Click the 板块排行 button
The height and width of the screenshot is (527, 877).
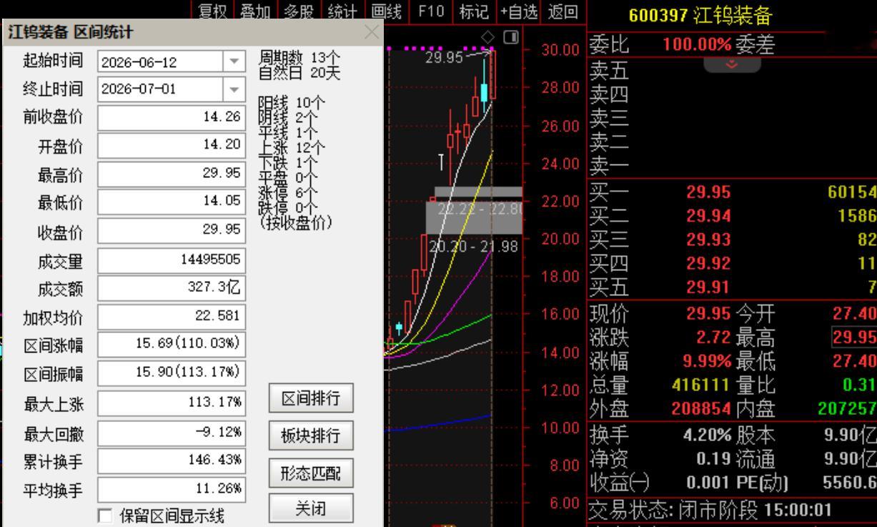(311, 435)
